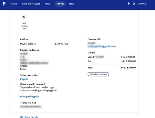The image size is (155, 118).
Task: Click the China country text
Action: [23, 69]
